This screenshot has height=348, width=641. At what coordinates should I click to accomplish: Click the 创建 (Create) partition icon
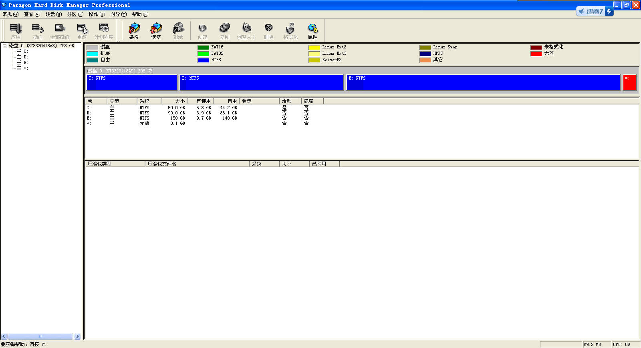point(202,30)
